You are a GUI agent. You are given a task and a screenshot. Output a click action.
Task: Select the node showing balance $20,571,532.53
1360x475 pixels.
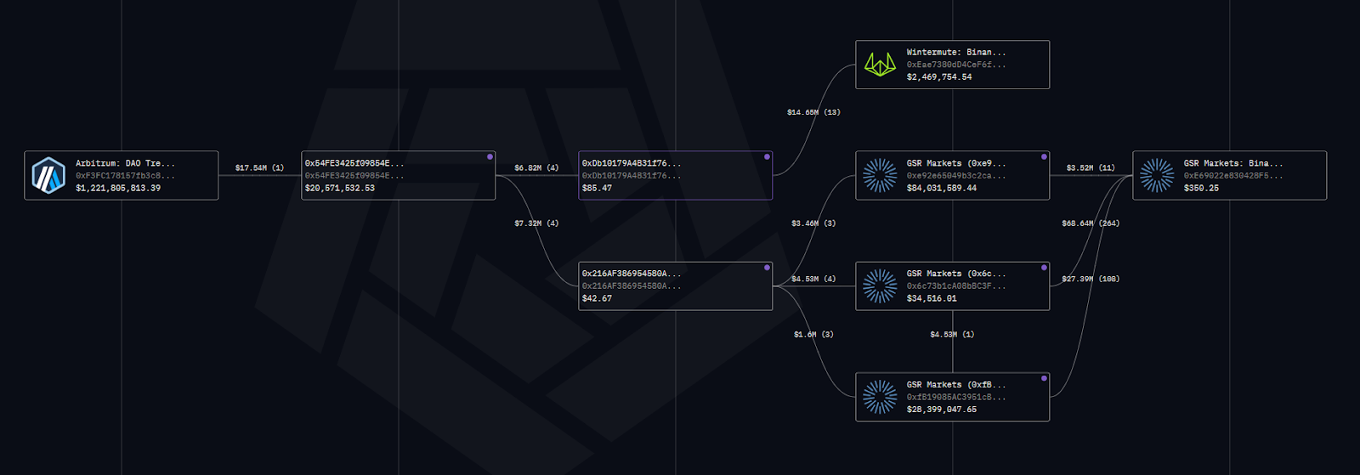click(398, 176)
